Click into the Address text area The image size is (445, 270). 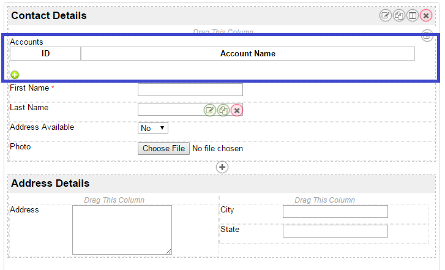coord(122,230)
